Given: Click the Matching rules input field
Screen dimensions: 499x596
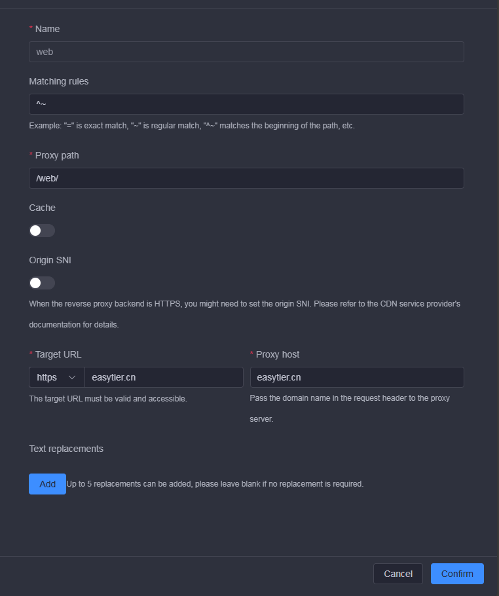Looking at the screenshot, I should click(246, 104).
